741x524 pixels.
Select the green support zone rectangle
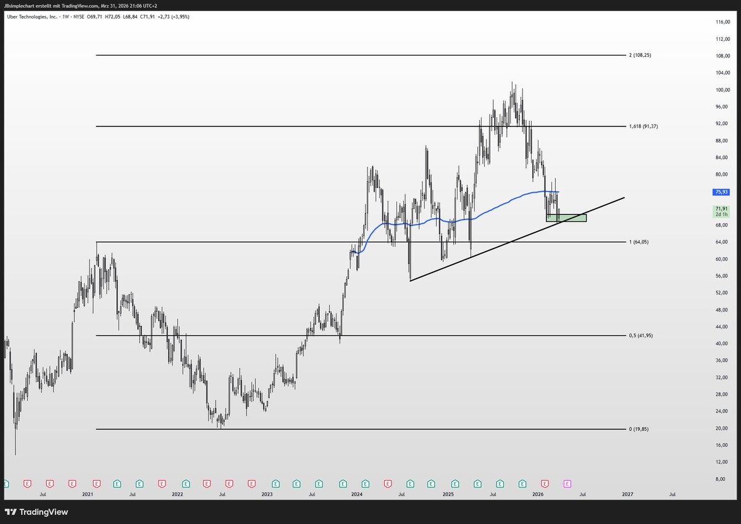click(566, 218)
